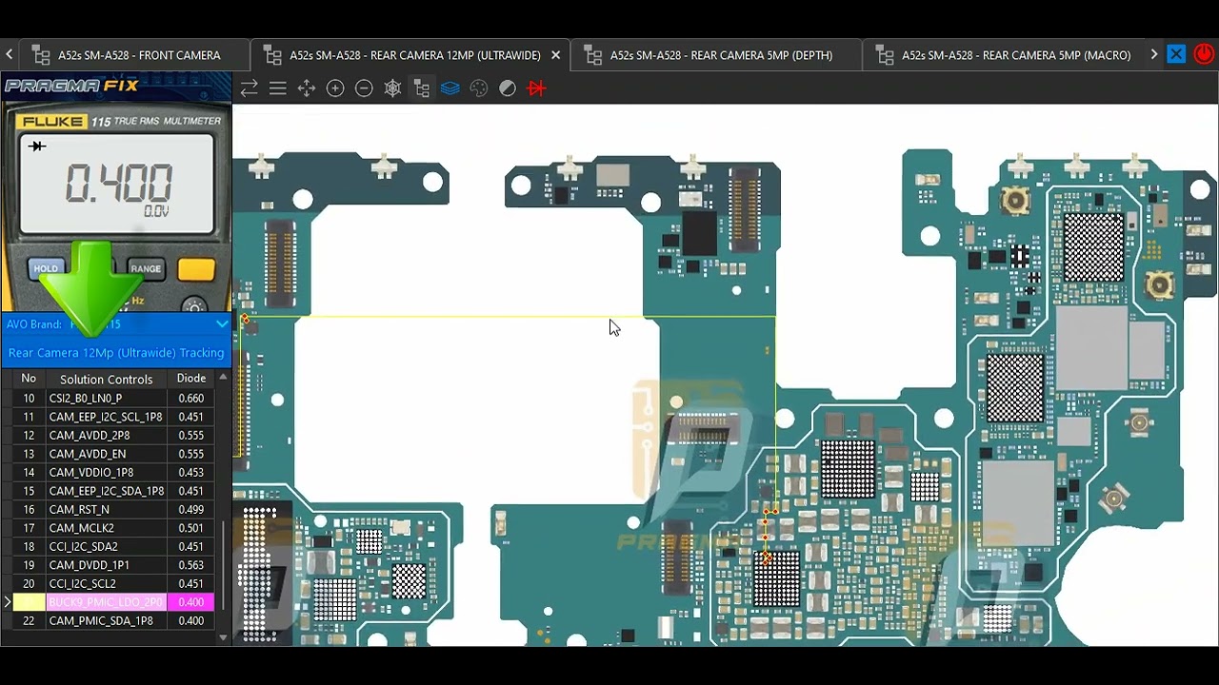The image size is (1219, 685).
Task: Select row CCI_I2C_SDA2
Action: pos(114,547)
